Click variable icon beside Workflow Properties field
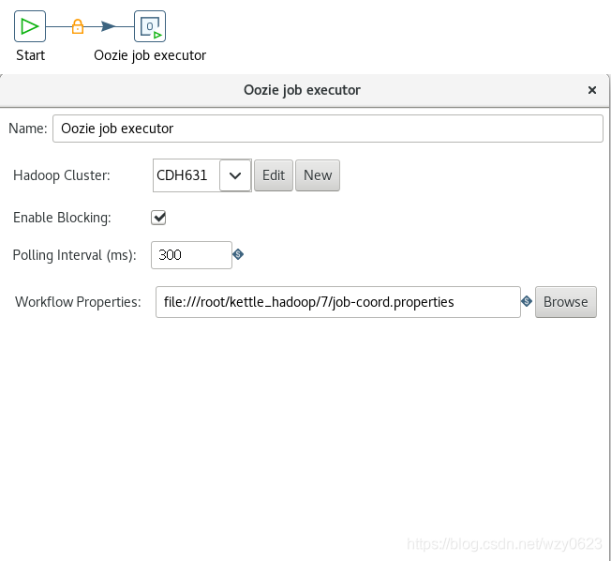The image size is (611, 561). [527, 301]
